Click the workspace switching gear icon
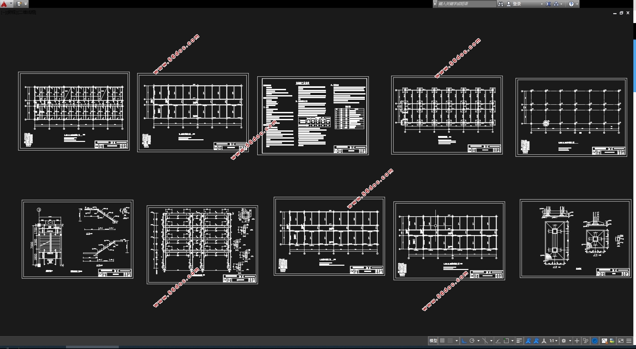 (x=564, y=341)
